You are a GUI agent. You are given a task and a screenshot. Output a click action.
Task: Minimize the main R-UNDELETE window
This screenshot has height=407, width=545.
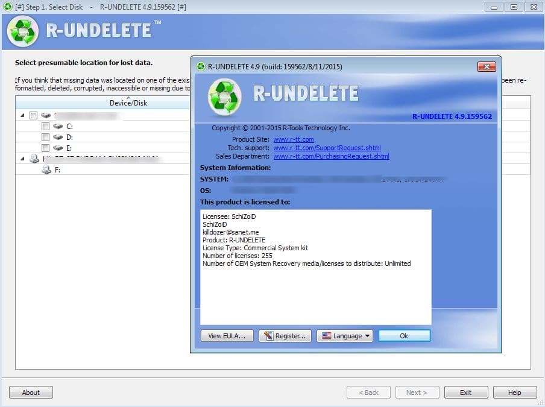[x=494, y=7]
